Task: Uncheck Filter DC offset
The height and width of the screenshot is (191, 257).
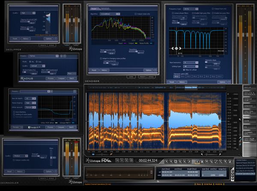Action: 184,70
